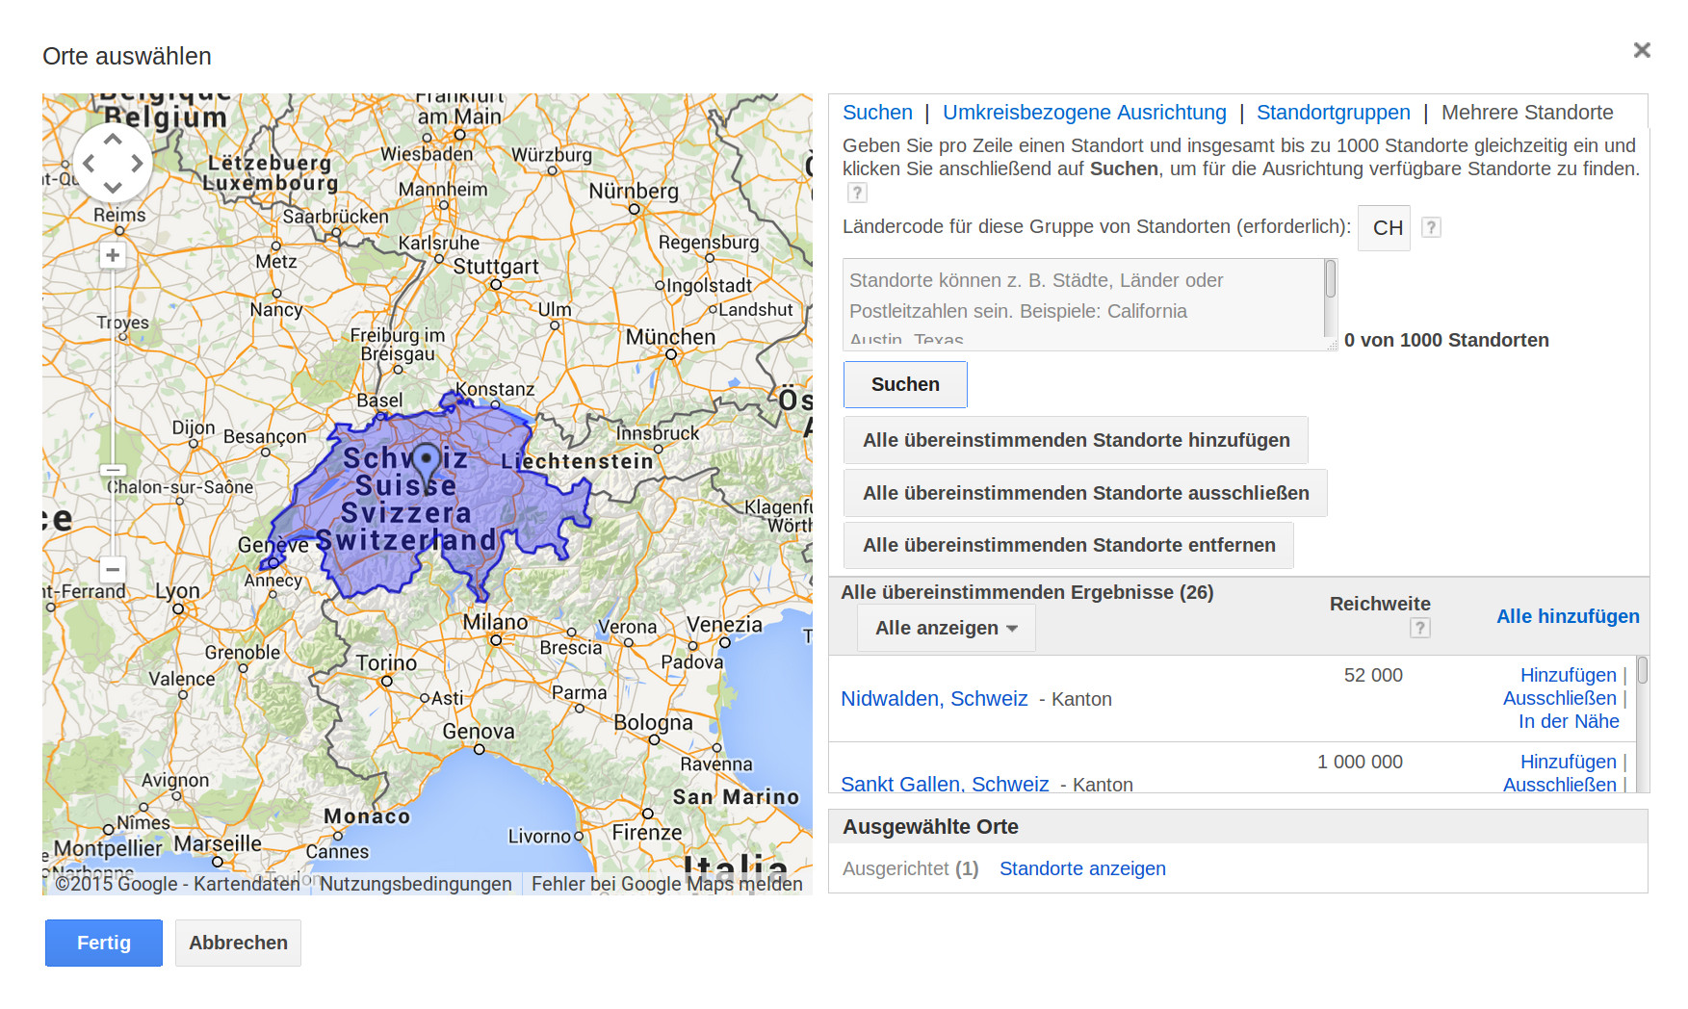Click Fehler bei Google Maps melden

pyautogui.click(x=666, y=884)
